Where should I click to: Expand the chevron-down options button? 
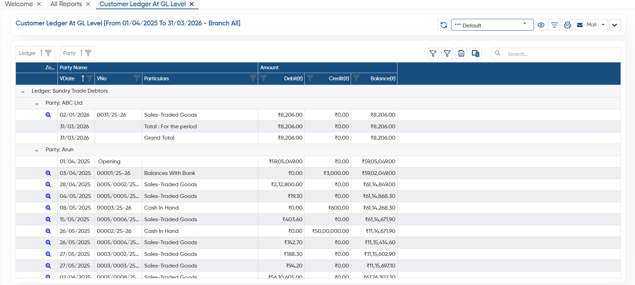click(615, 25)
